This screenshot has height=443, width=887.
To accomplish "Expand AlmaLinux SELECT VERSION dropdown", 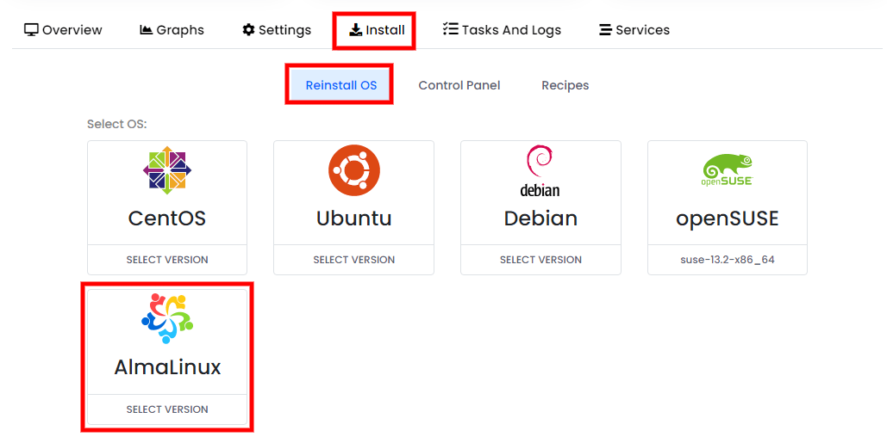I will pyautogui.click(x=167, y=409).
